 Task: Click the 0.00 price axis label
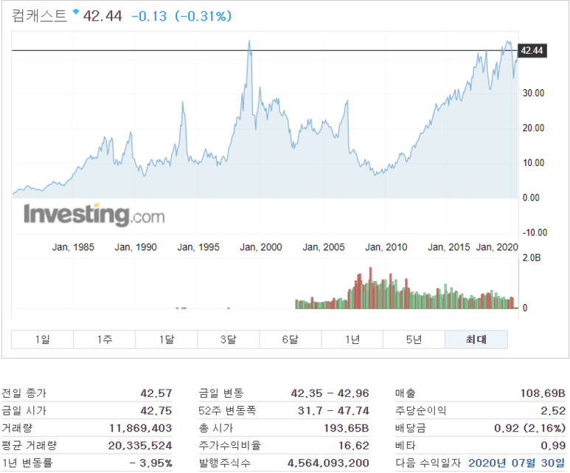click(x=531, y=198)
